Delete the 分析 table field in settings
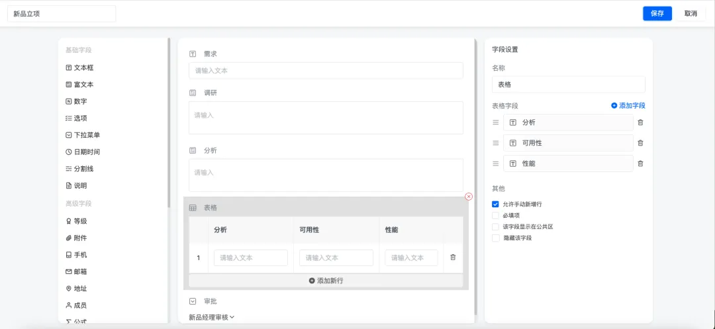This screenshot has height=329, width=715. click(x=640, y=122)
